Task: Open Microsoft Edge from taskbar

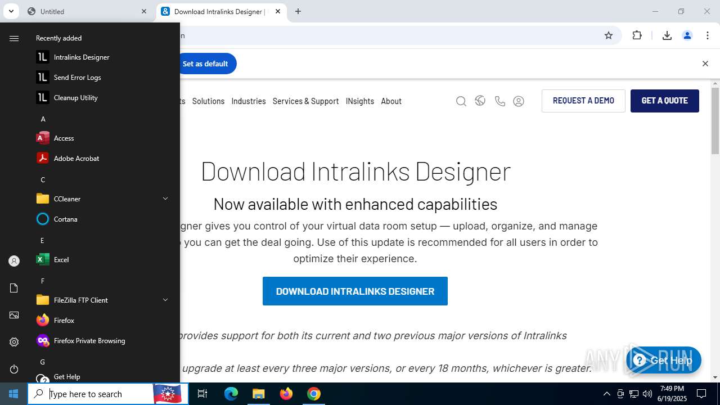Action: pos(231,394)
